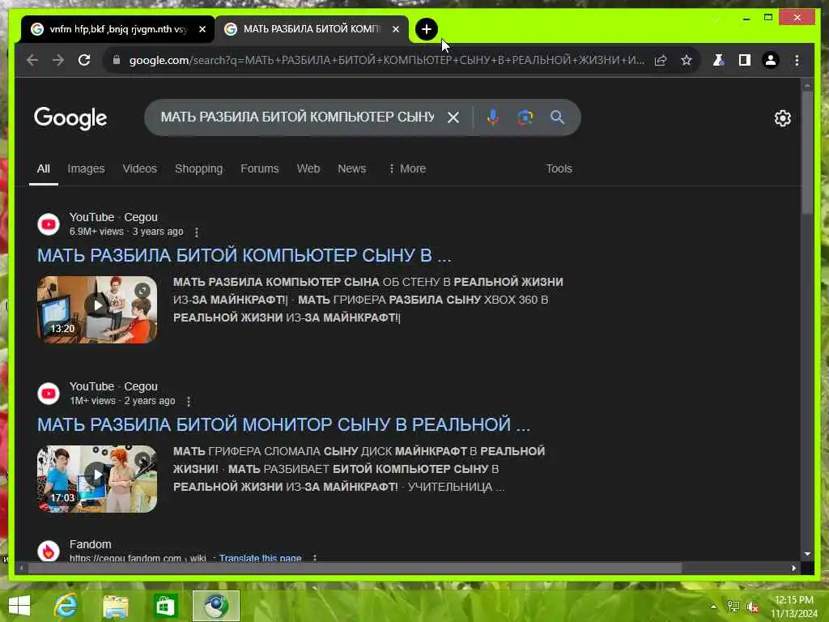The image size is (829, 622).
Task: Select the All results tab
Action: 44,168
